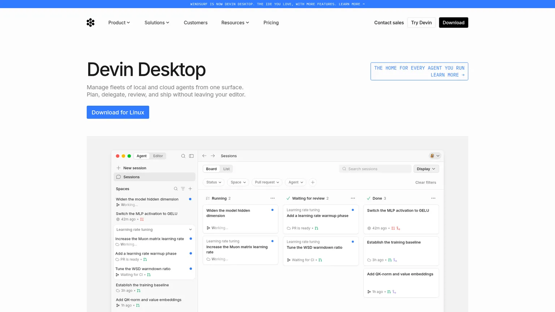Viewport: 555px width, 312px height.
Task: Open the Spaces filter icon
Action: 183,188
